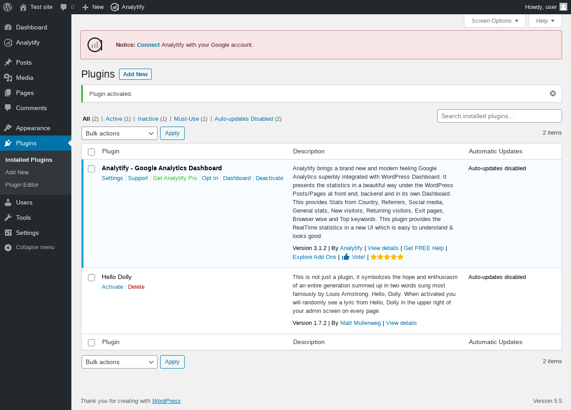
Task: Click the Plugins plug icon in sidebar
Action: (8, 143)
